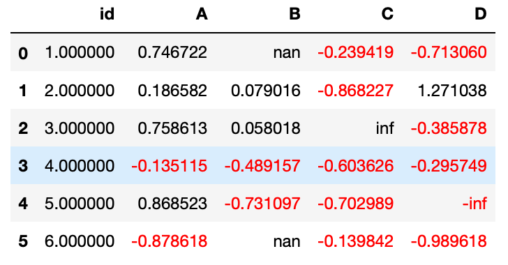Click id cell 1.000000

(80, 52)
